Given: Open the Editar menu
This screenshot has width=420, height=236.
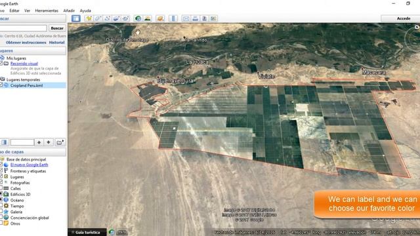Looking at the screenshot, I should [14, 10].
